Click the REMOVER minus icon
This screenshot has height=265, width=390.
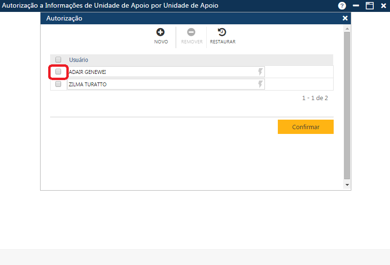point(191,32)
